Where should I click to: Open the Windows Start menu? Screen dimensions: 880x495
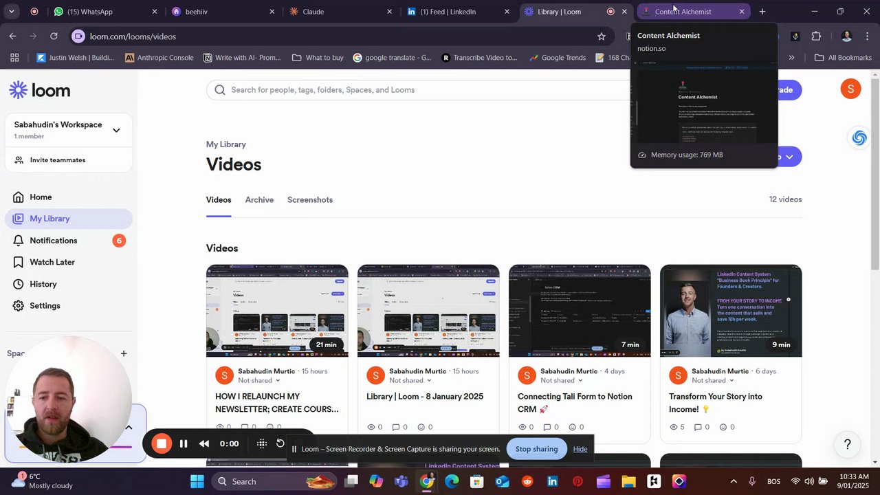point(197,481)
